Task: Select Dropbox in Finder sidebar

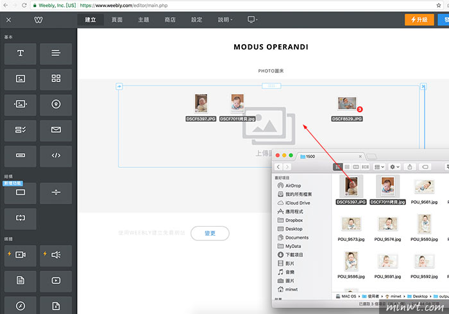Action: click(x=290, y=220)
